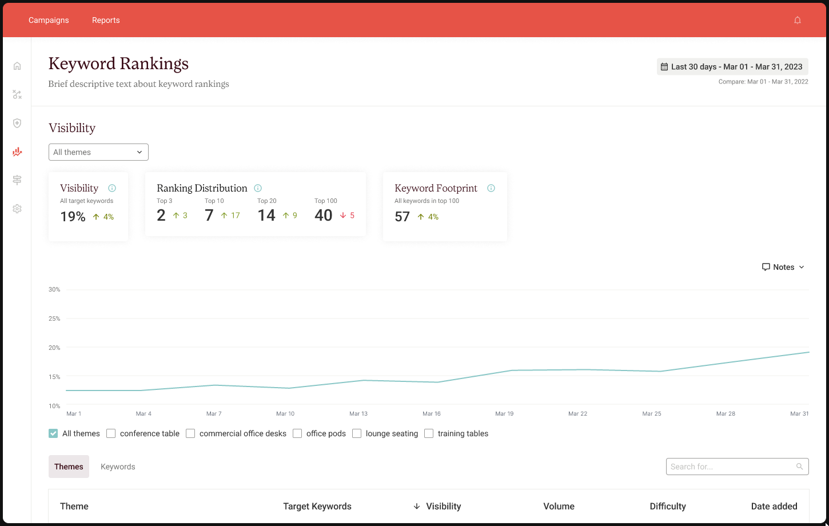Click the notification bell icon
This screenshot has width=829, height=526.
[798, 20]
